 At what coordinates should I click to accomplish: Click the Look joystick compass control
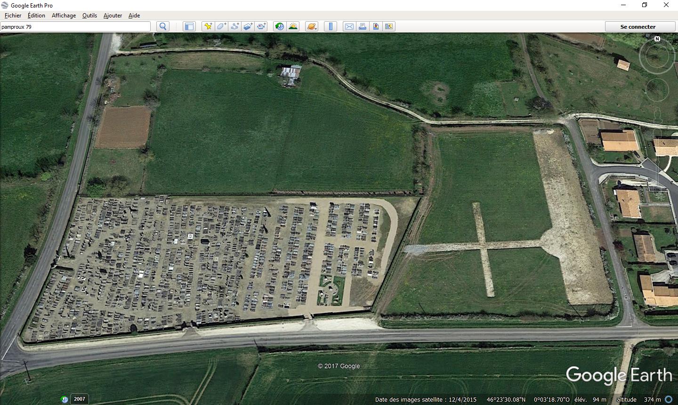tap(656, 57)
